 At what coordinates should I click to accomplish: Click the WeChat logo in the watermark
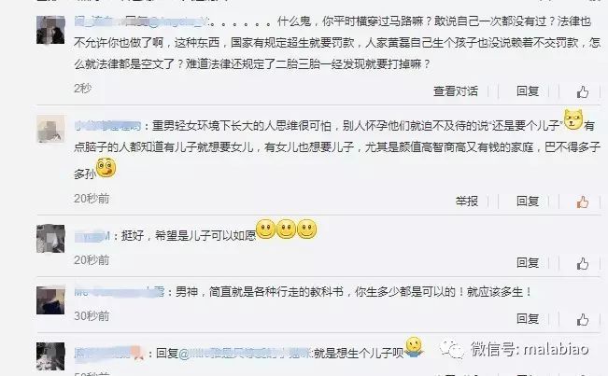[453, 350]
